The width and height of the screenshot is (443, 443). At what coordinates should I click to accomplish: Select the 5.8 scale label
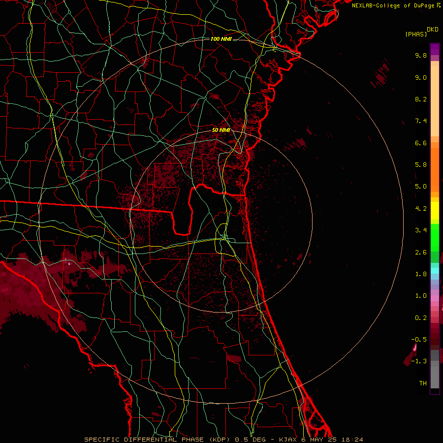click(x=421, y=165)
